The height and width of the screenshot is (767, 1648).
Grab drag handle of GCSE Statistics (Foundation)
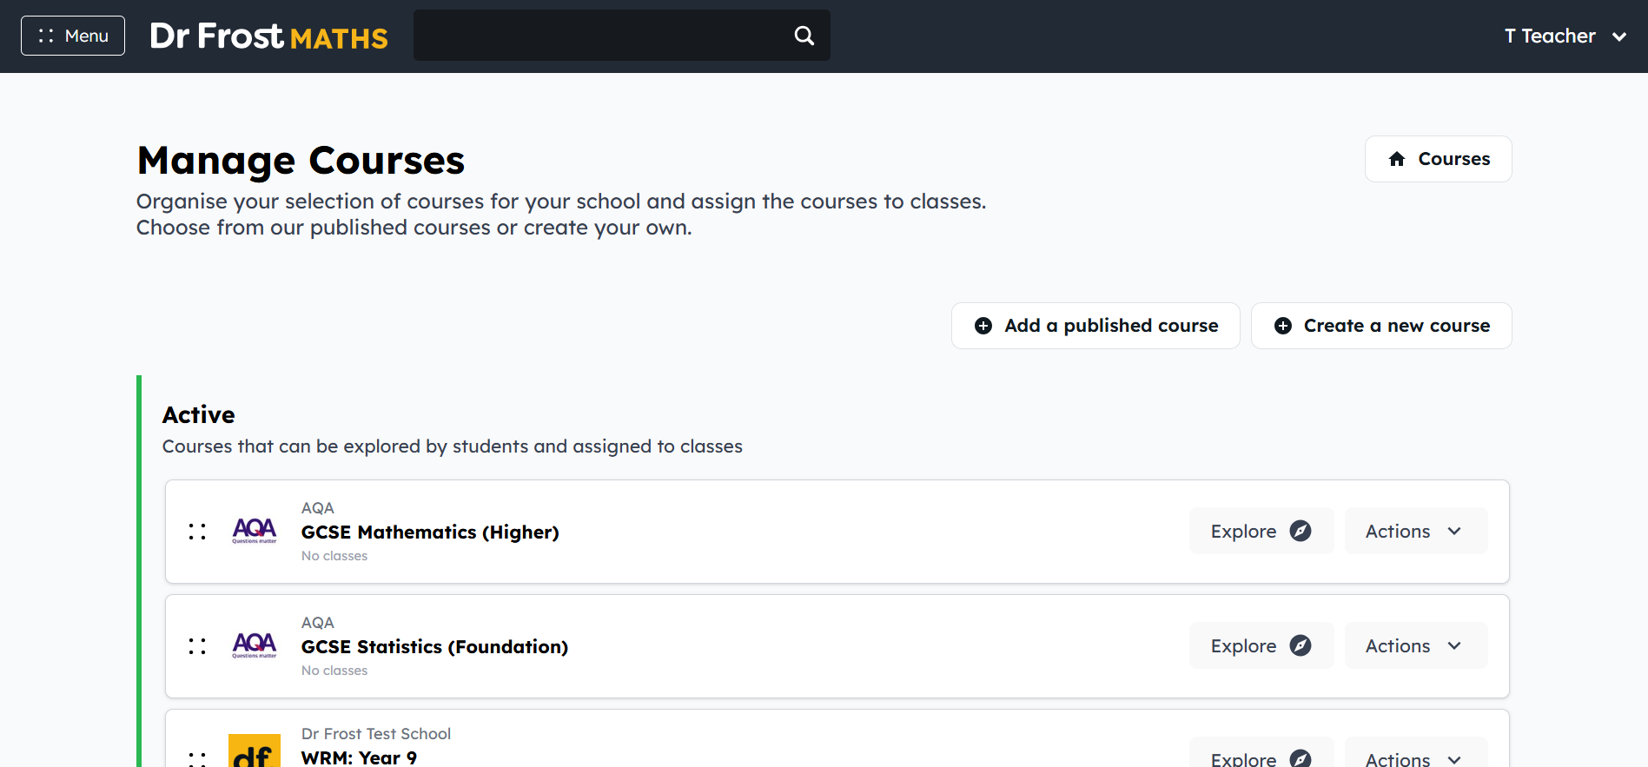pyautogui.click(x=197, y=646)
